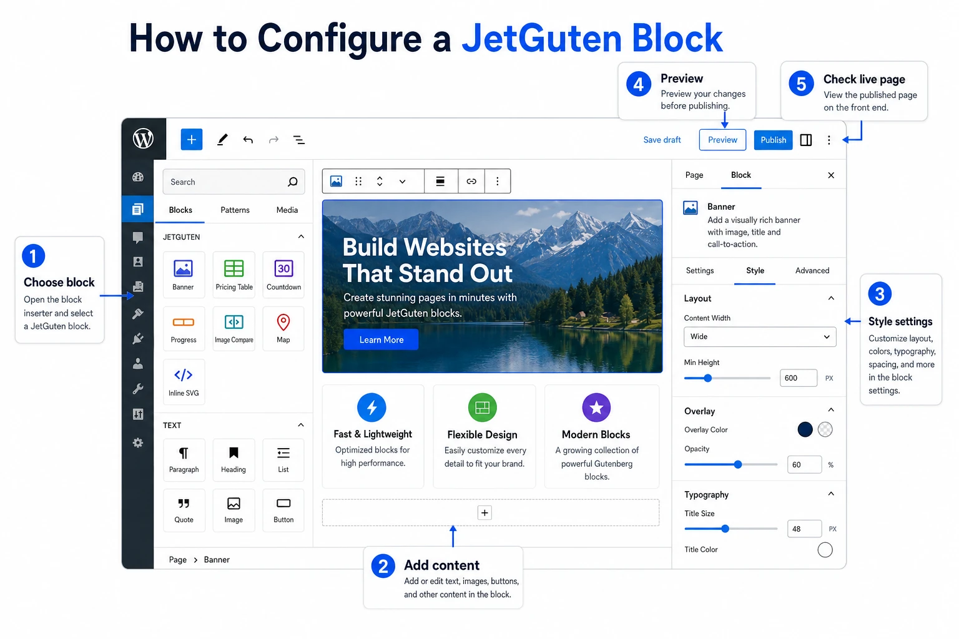The width and height of the screenshot is (959, 639).
Task: Click the block drag handle dots
Action: [358, 181]
